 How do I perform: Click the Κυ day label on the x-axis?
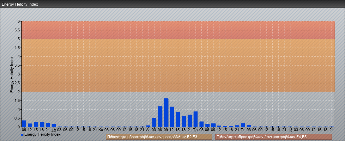pyautogui.click(x=101, y=130)
